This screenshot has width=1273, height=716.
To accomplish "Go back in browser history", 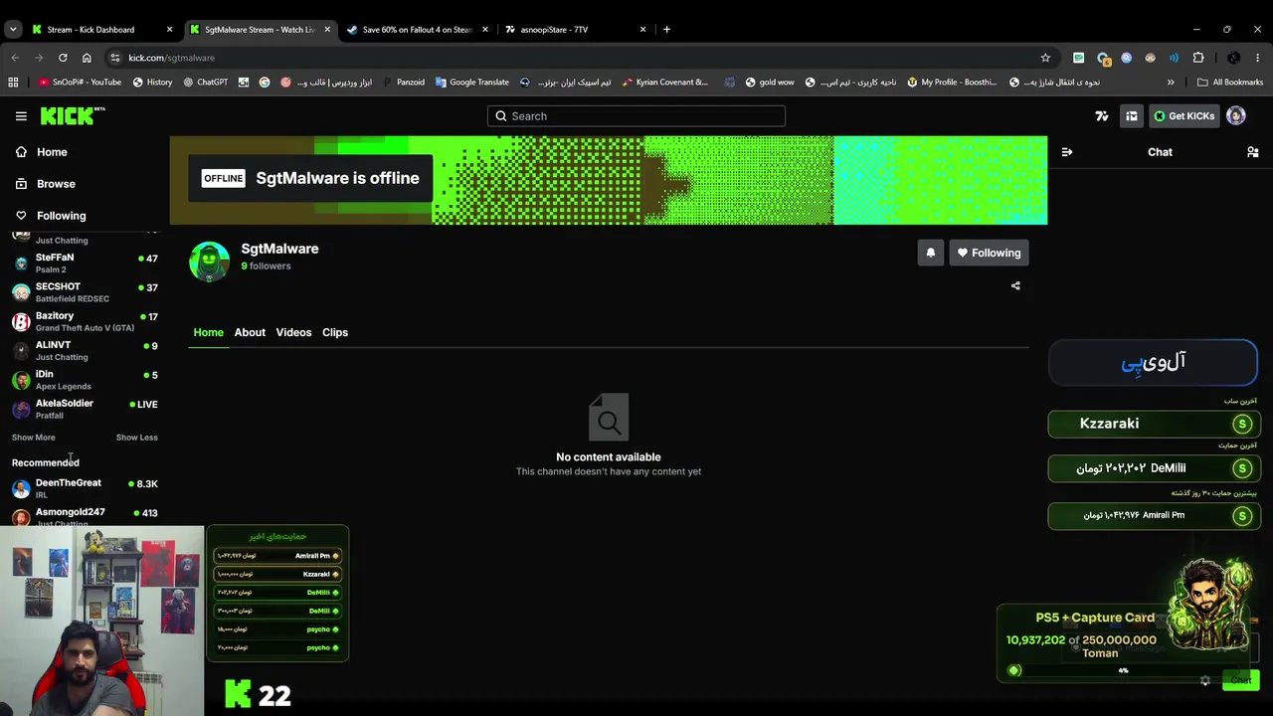I will pos(15,58).
